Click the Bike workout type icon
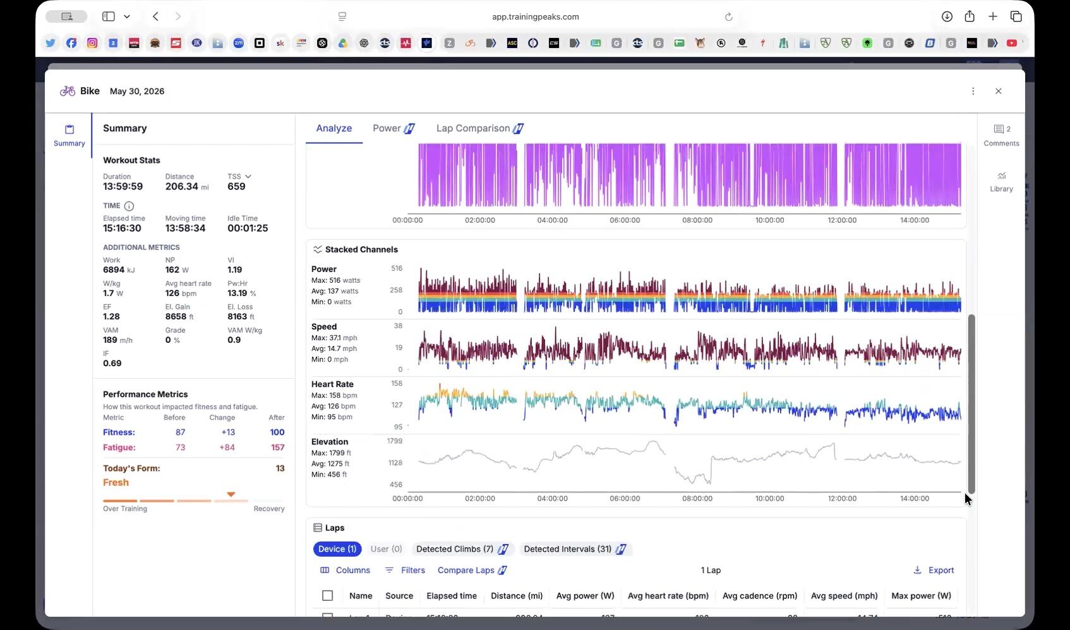Image resolution: width=1070 pixels, height=630 pixels. pyautogui.click(x=68, y=91)
